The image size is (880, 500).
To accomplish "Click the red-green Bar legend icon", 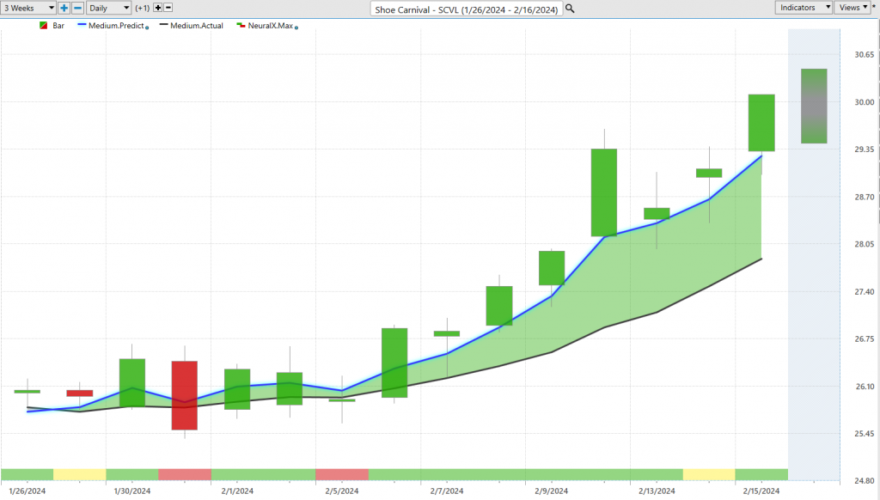I will [x=43, y=26].
